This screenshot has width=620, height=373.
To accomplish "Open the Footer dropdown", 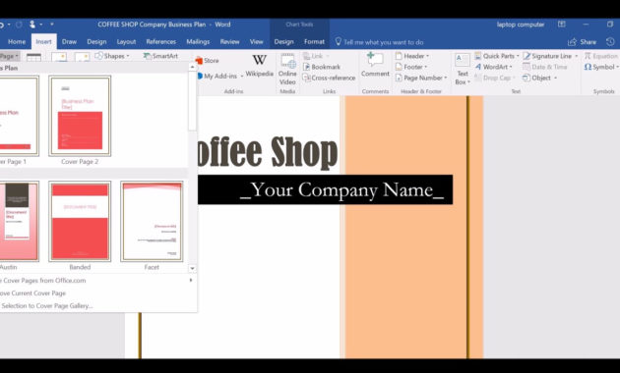I will [x=411, y=67].
